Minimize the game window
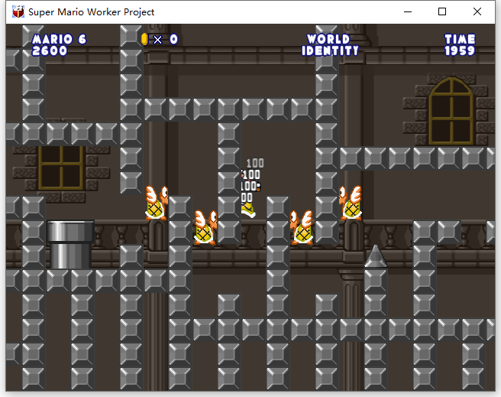Screen dimensions: 501x397 tap(408, 11)
